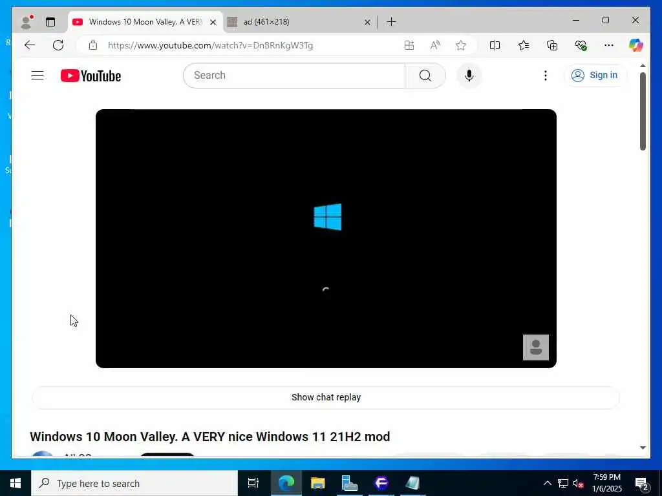Viewport: 662px width, 496px height.
Task: Open the network status tray icon
Action: pyautogui.click(x=563, y=483)
